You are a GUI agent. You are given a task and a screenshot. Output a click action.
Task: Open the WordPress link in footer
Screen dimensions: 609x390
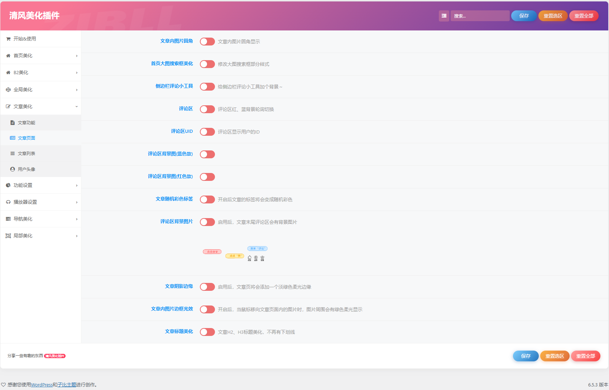42,385
